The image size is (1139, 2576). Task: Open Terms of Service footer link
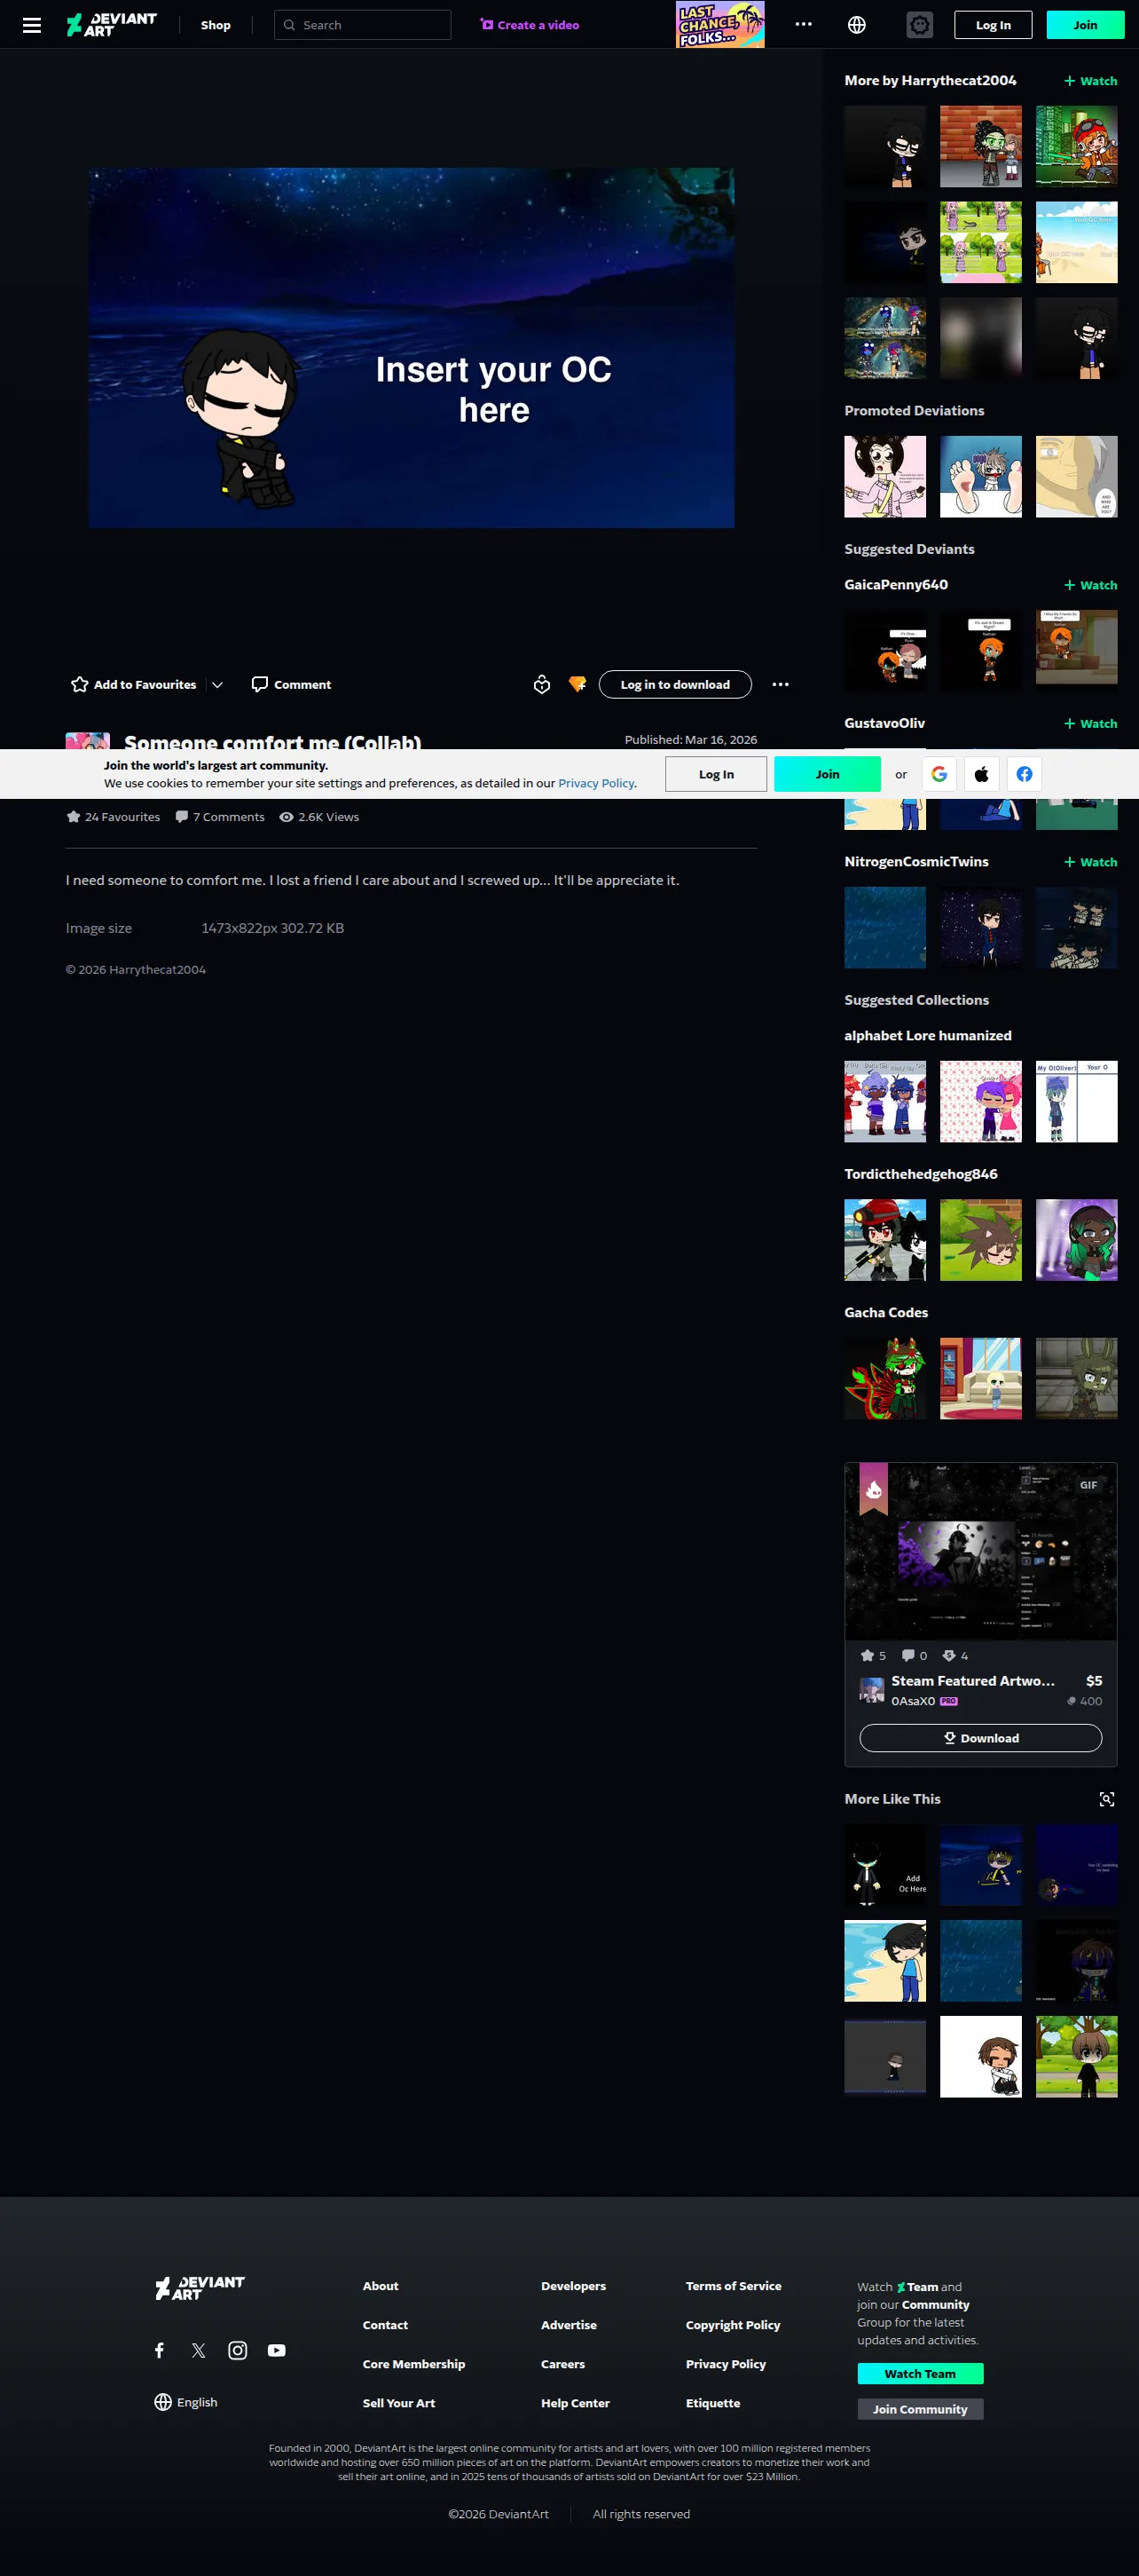tap(734, 2286)
